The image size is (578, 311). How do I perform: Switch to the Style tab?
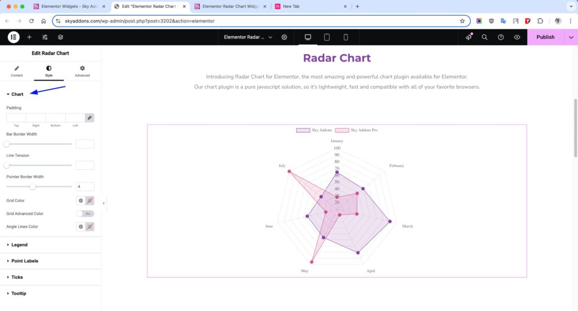coord(49,71)
